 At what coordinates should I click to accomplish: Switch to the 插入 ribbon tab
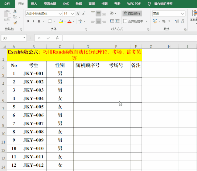pyautogui.click(x=34, y=4)
